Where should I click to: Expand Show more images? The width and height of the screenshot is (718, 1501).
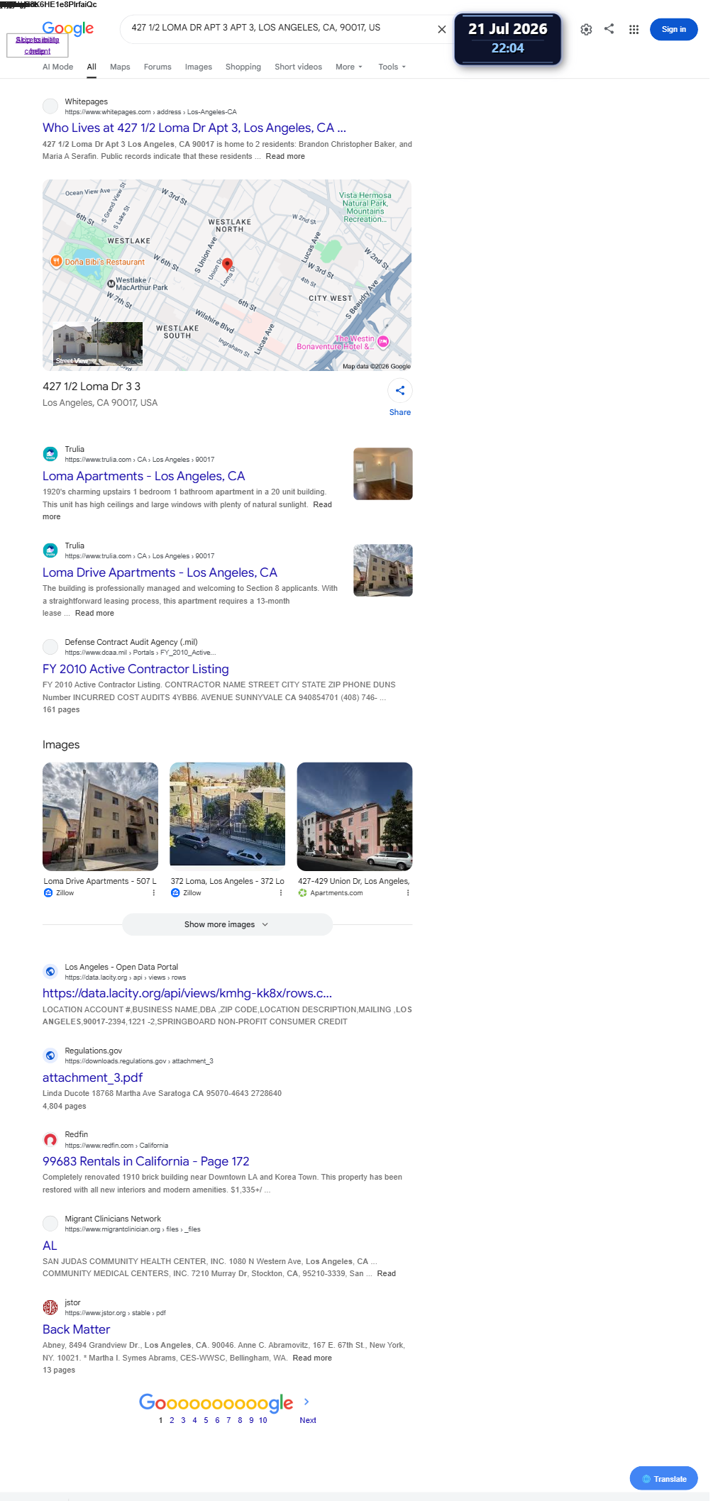coord(227,924)
